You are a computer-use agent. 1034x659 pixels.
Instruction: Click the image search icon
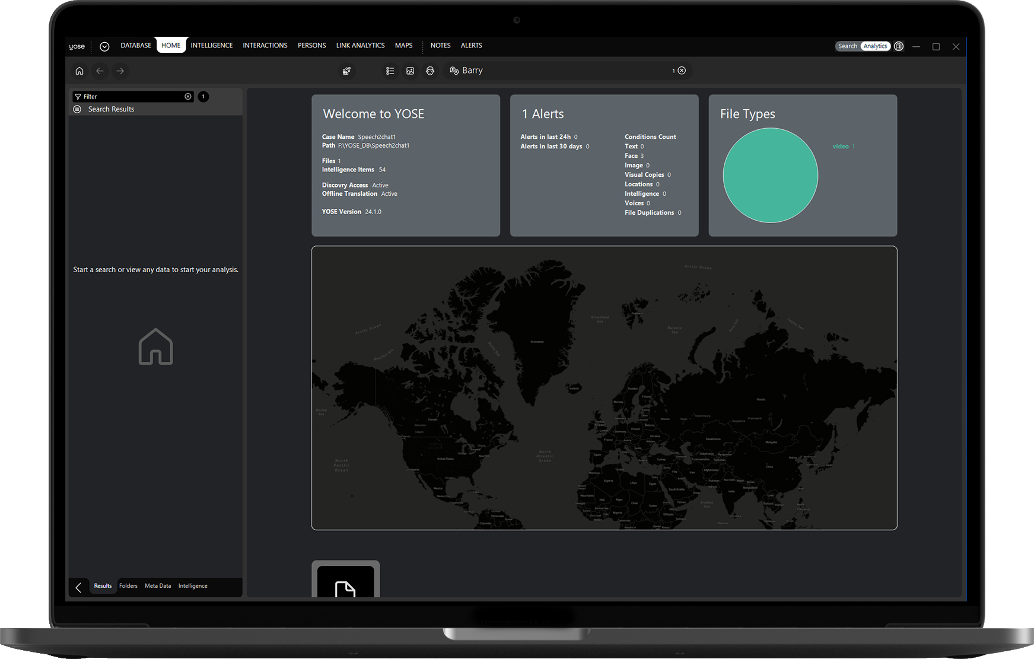[x=410, y=71]
